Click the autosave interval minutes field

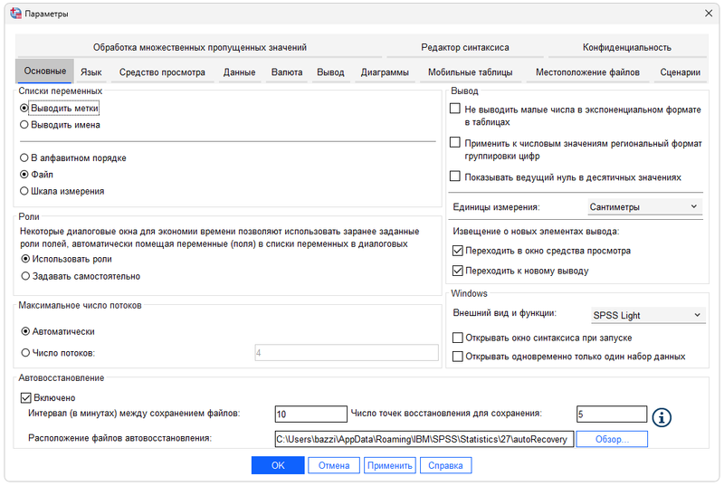310,414
